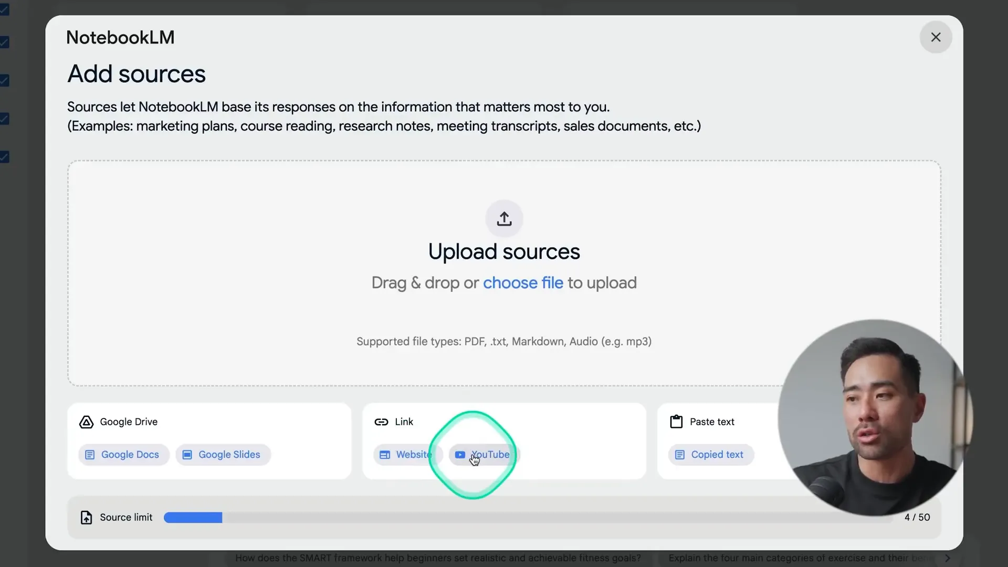
Task: Add a Website link source
Action: click(408, 455)
